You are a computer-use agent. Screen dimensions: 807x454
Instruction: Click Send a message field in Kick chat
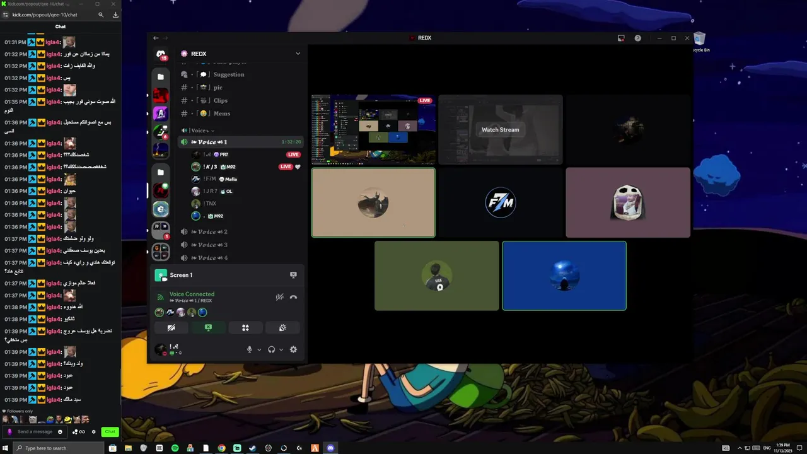[x=35, y=432]
